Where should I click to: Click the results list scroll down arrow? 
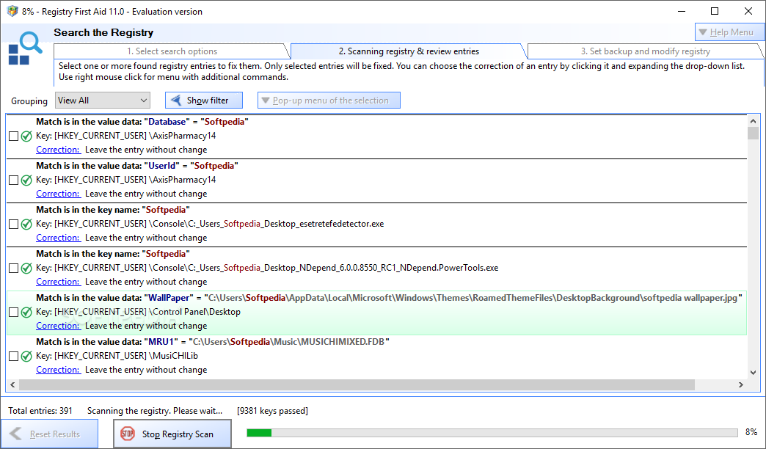tap(753, 373)
